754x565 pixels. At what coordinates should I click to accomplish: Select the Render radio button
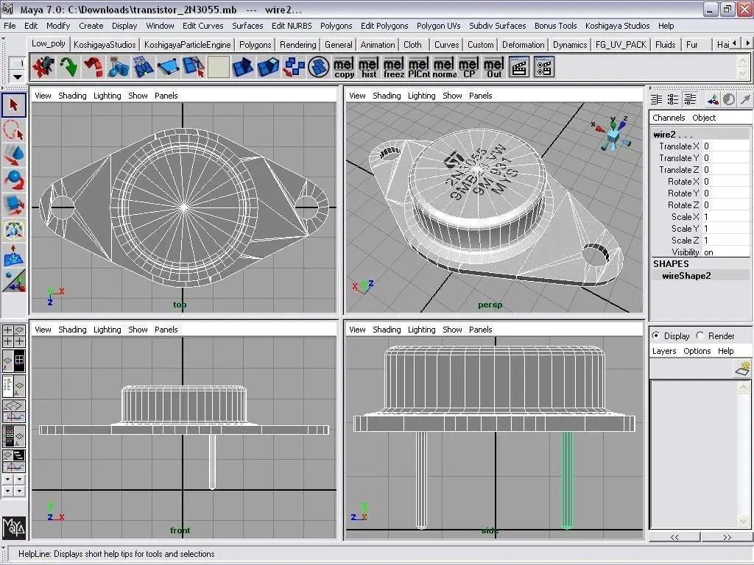[700, 335]
